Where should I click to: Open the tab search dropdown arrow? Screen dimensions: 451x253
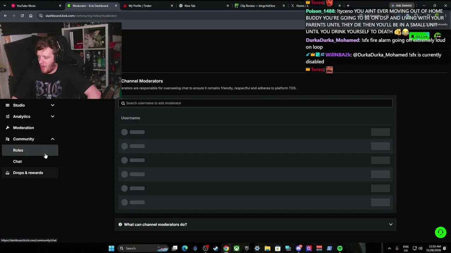coord(5,6)
